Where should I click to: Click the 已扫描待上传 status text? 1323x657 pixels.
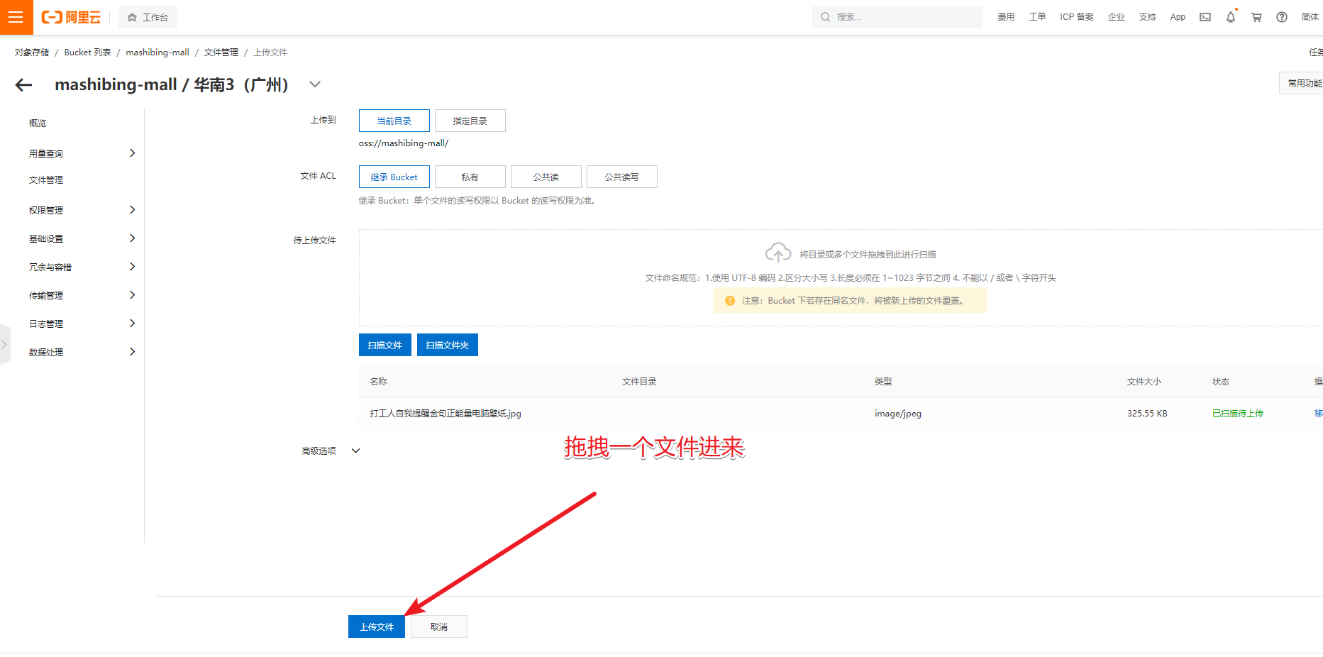pos(1238,414)
